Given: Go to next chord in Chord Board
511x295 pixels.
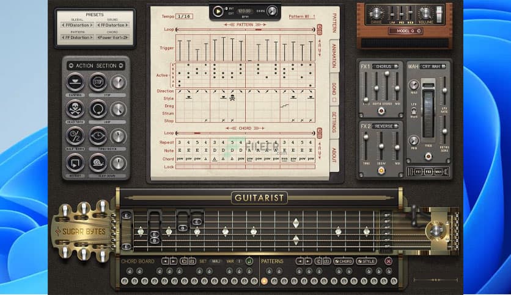Looking at the screenshot, I should tap(173, 261).
